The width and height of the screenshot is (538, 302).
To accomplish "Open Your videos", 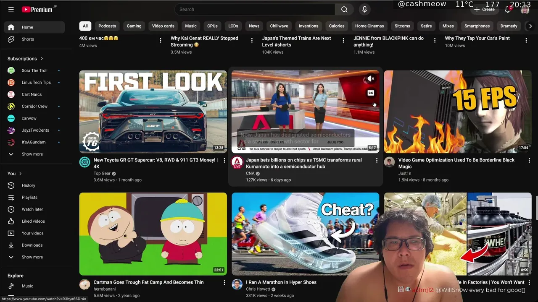I will pos(34,233).
